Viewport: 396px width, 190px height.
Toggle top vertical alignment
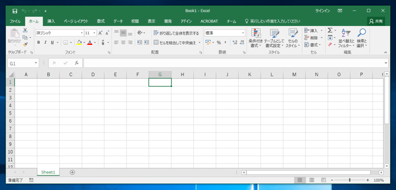[x=116, y=33]
